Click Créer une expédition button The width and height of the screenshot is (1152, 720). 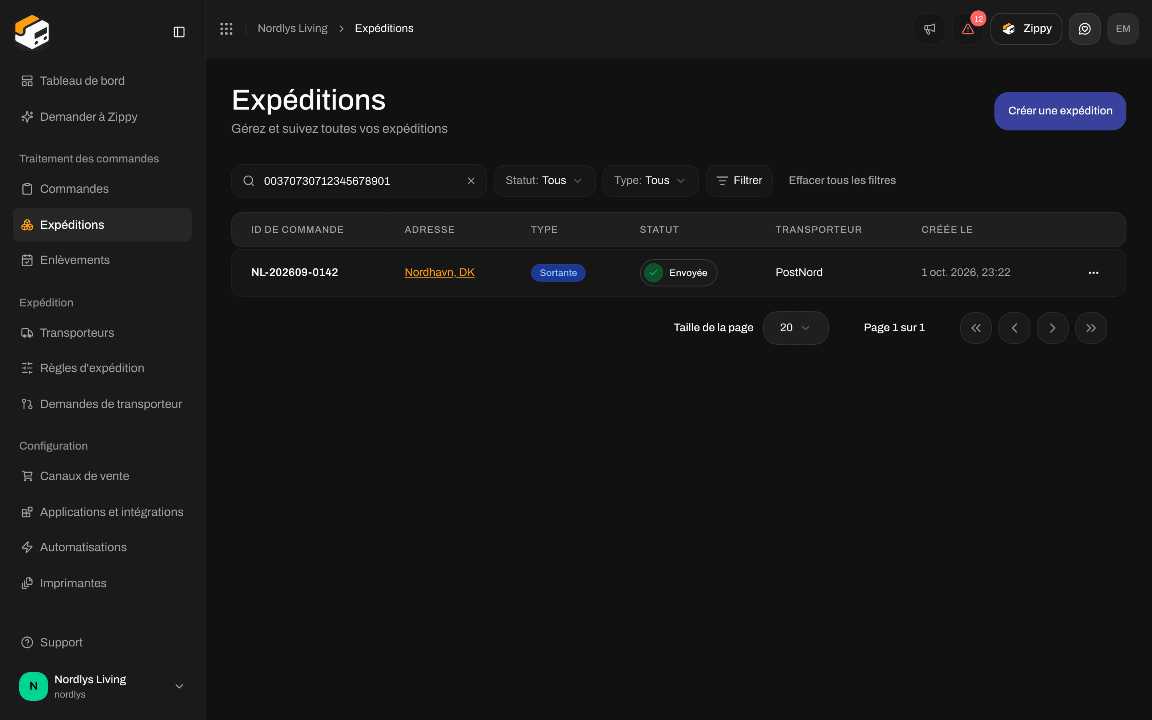tap(1060, 111)
